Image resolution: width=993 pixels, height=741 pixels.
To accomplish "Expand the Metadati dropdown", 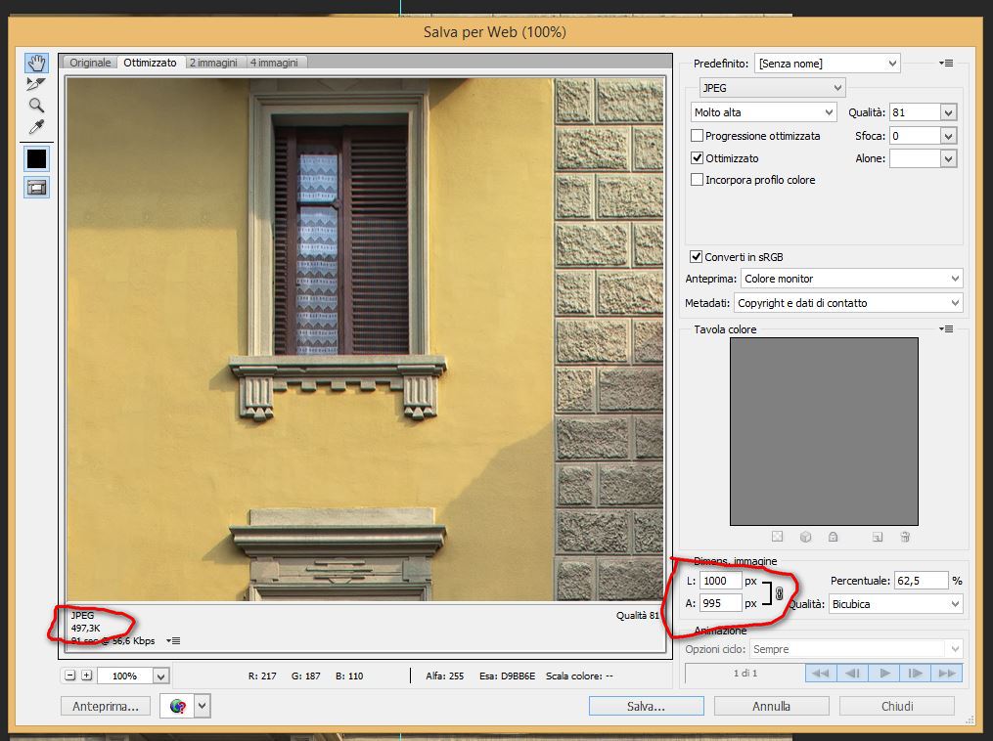I will tap(848, 303).
